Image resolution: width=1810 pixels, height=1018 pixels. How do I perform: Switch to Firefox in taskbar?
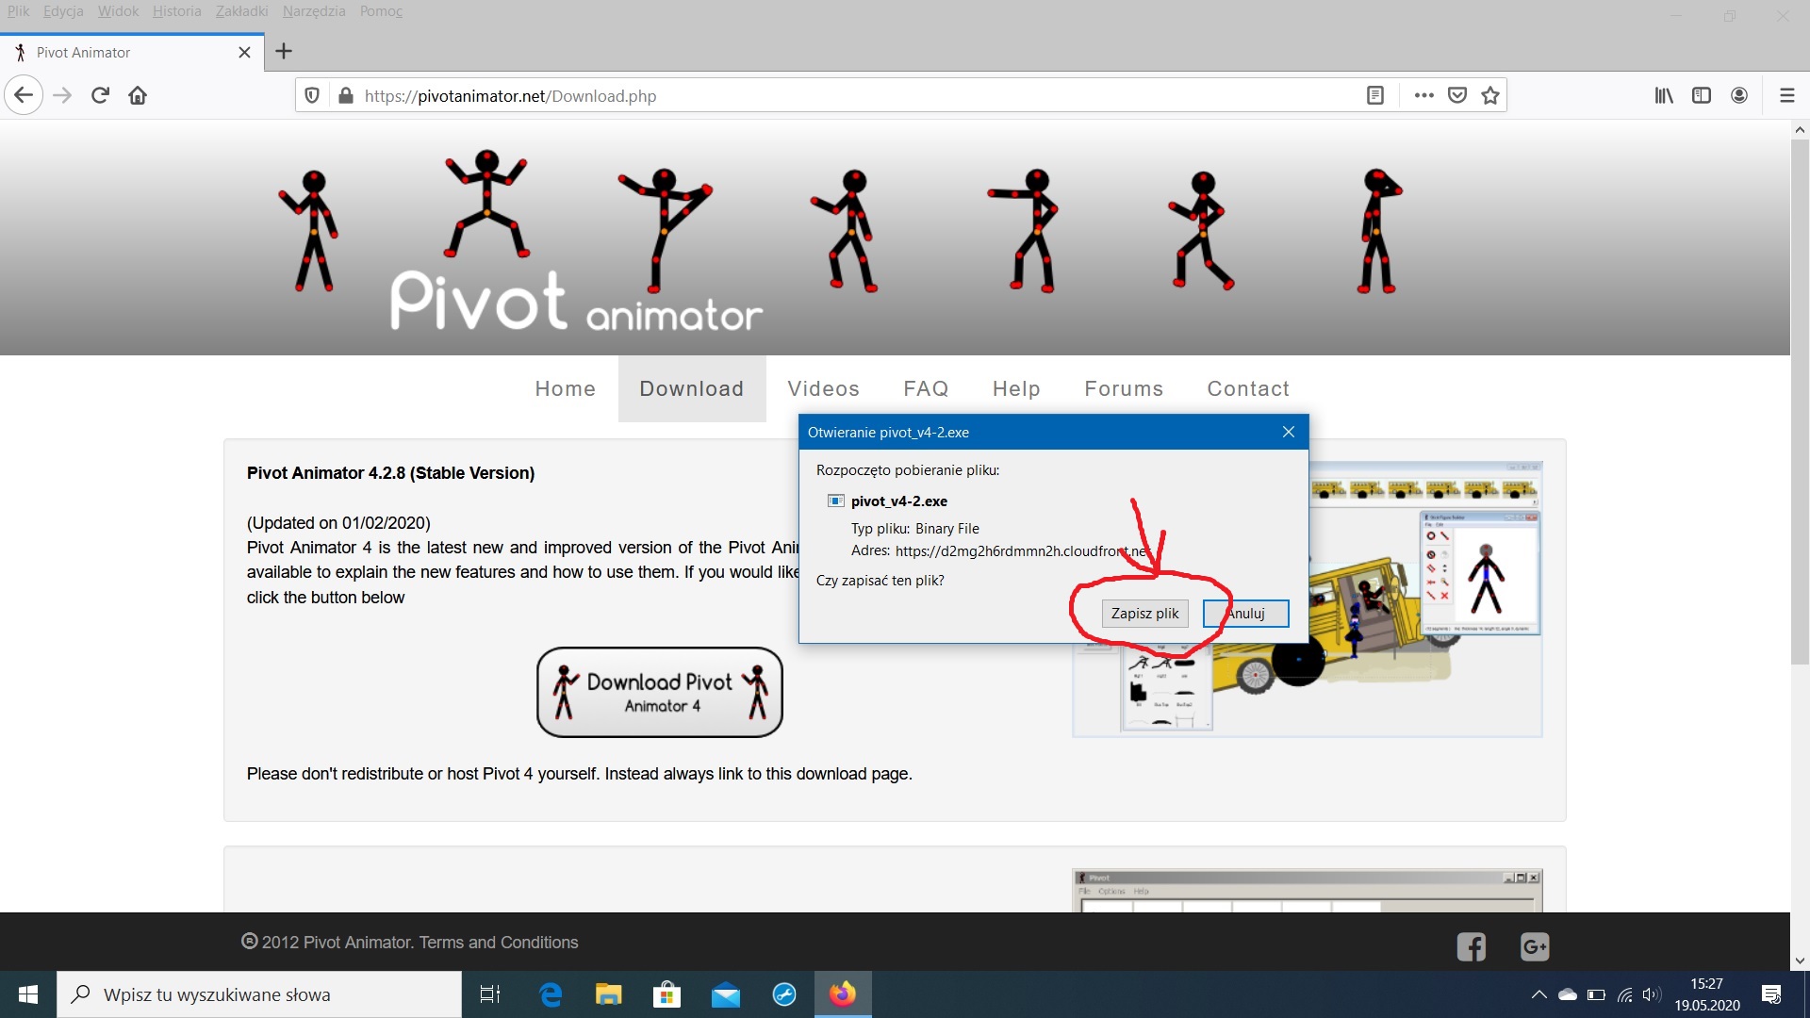click(843, 994)
